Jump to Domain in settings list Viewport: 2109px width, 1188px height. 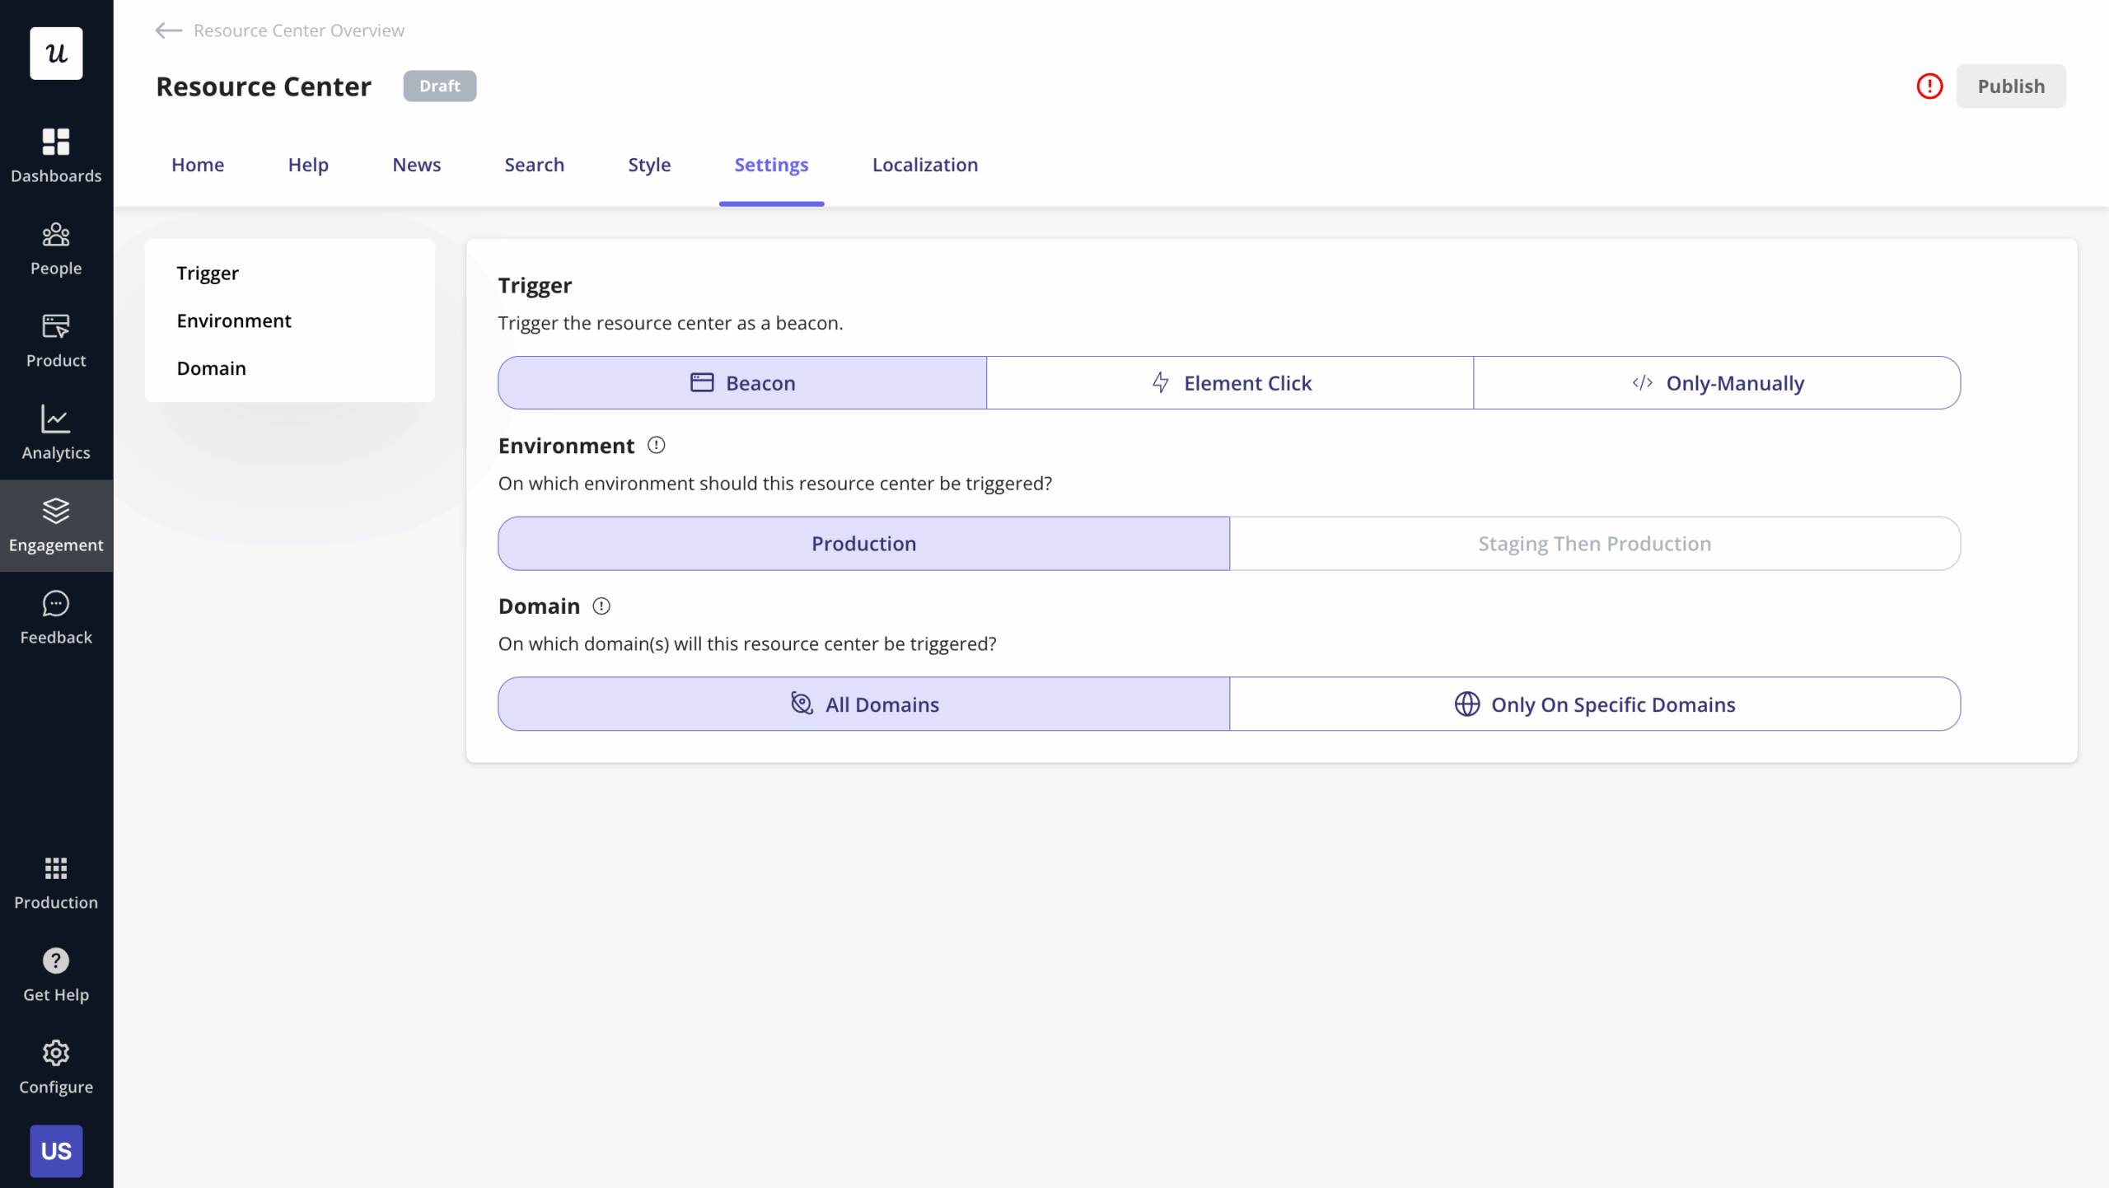coord(211,368)
